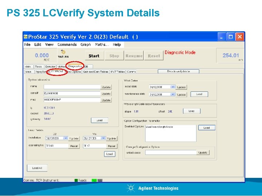Update the unlock code
262x196 pixels.
203,152
